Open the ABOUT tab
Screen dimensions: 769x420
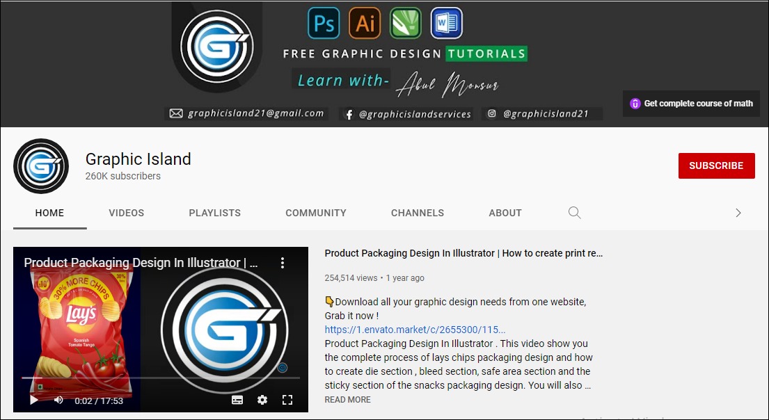point(505,213)
